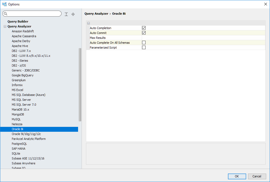Close the Options dialog window

coord(265,4)
